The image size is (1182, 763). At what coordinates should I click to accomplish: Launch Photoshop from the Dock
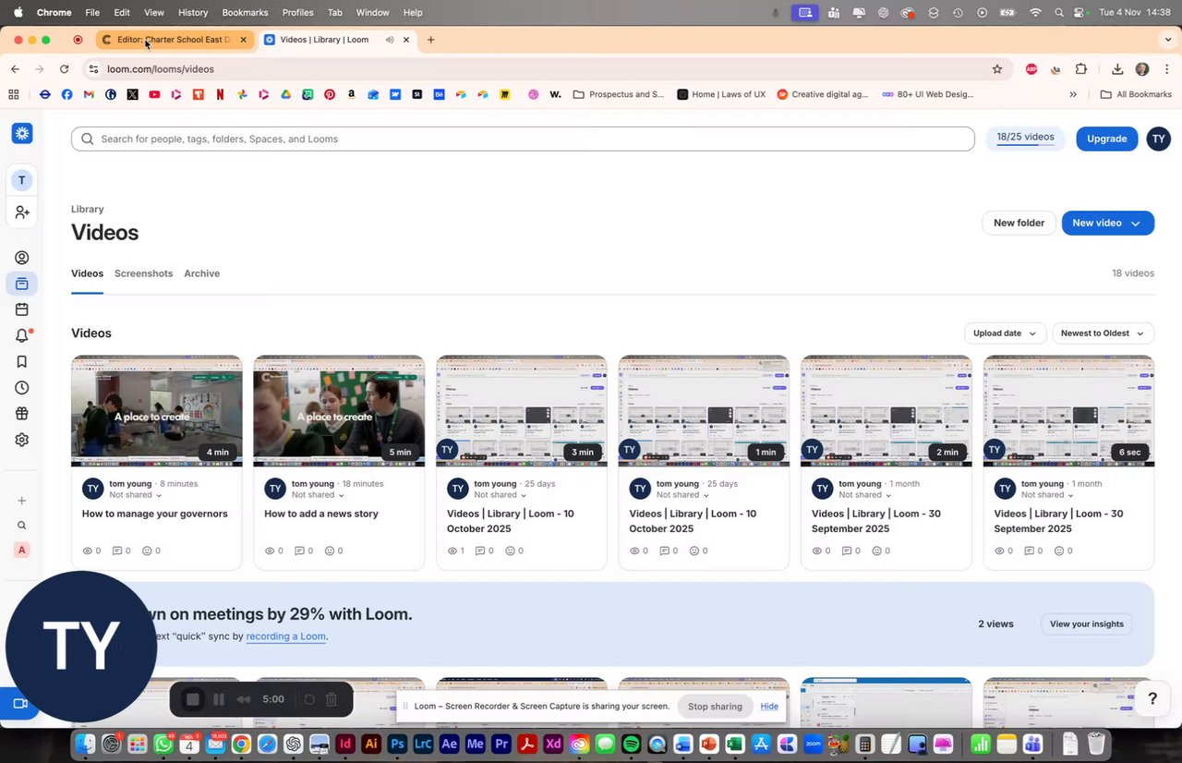pos(397,744)
